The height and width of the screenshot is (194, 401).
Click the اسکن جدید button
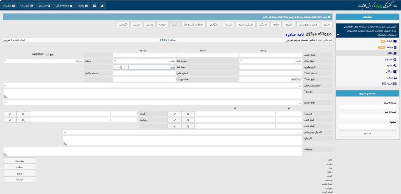point(245,24)
